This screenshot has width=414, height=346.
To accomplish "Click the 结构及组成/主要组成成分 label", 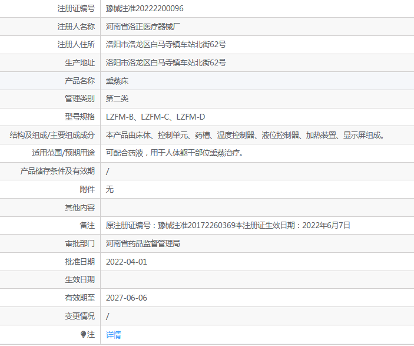I will 52,135.
